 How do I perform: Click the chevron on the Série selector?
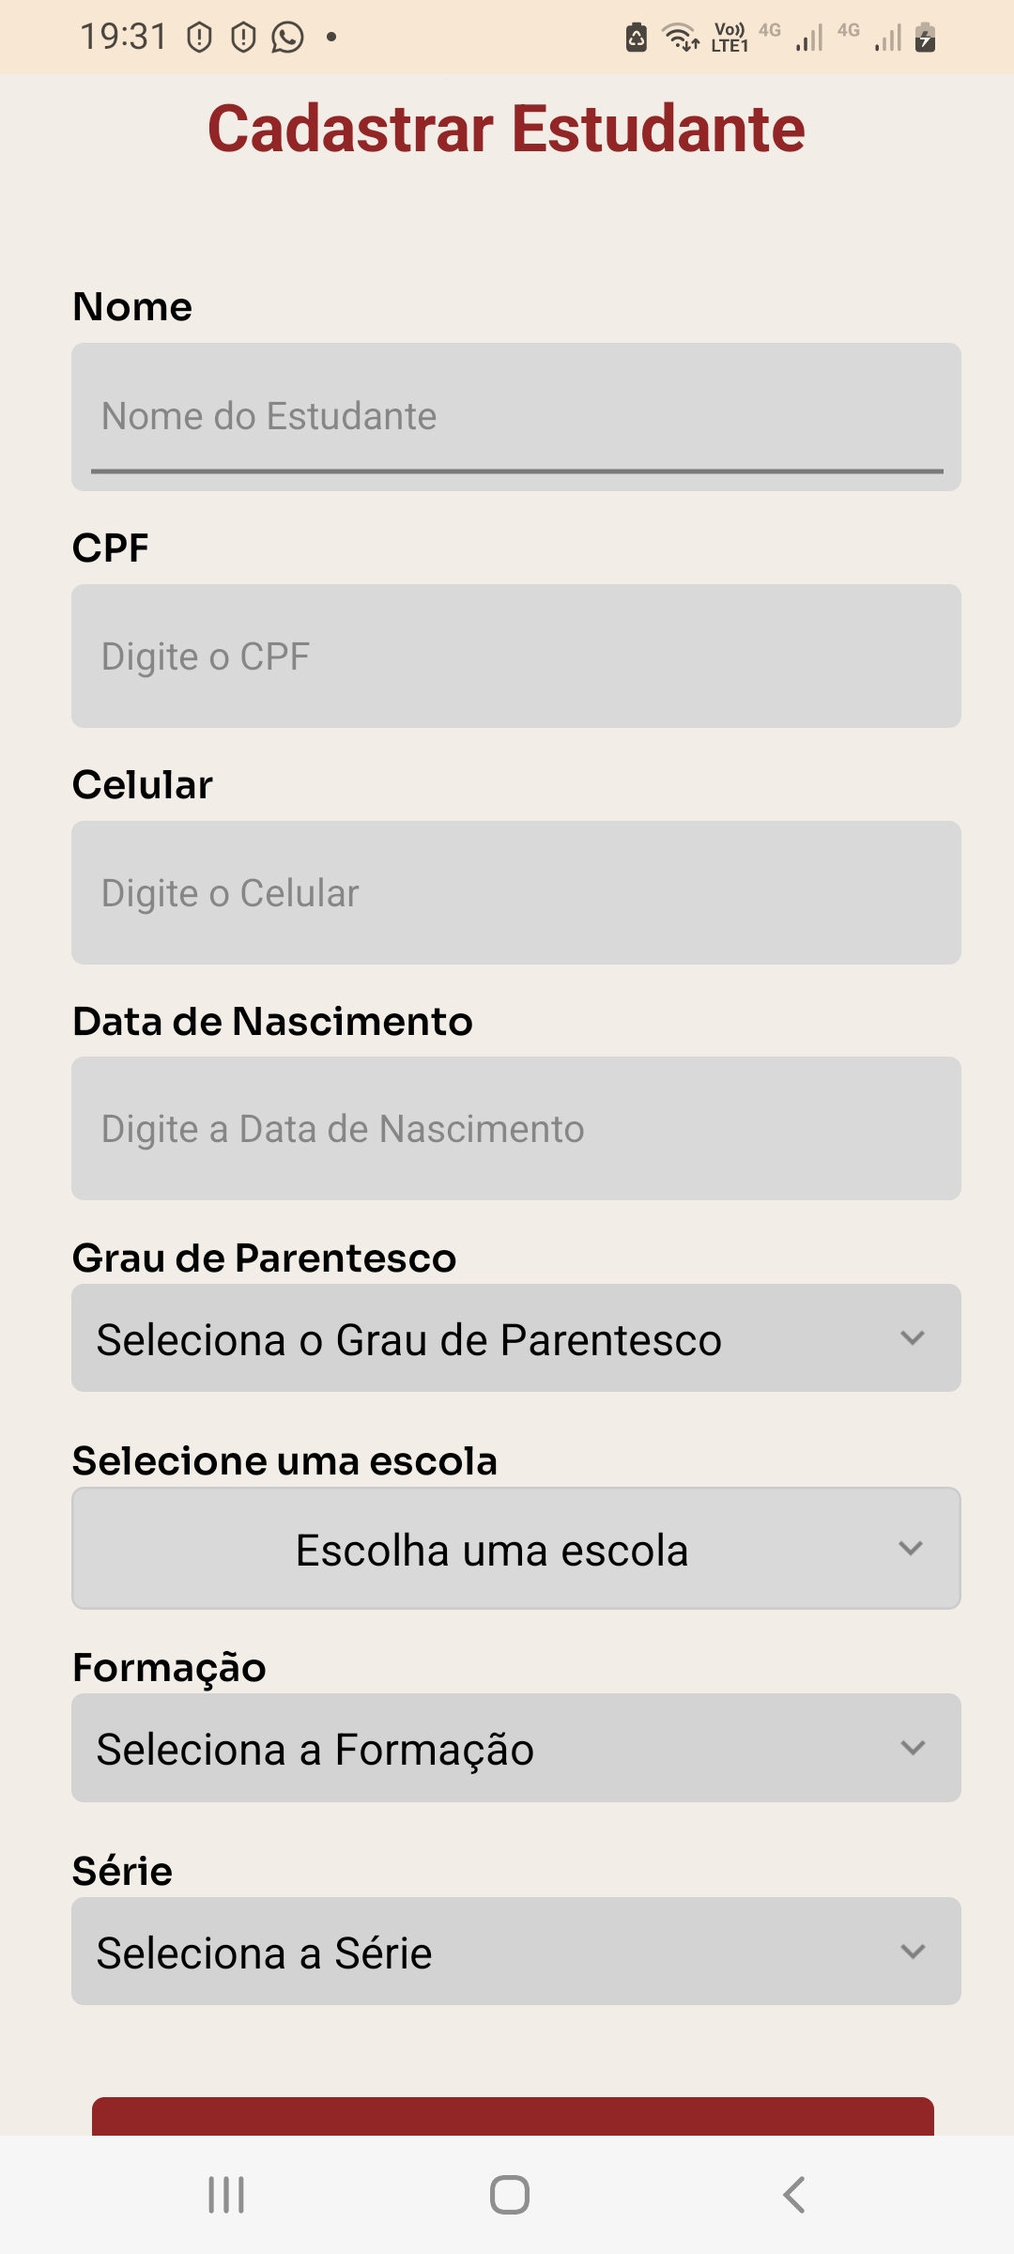click(x=913, y=1952)
